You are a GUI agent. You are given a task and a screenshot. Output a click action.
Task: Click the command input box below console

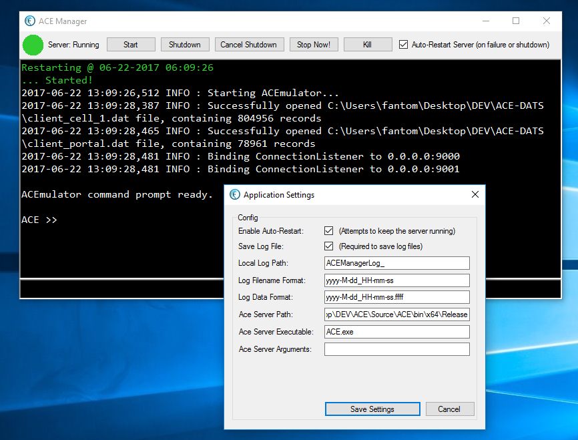tap(122, 289)
